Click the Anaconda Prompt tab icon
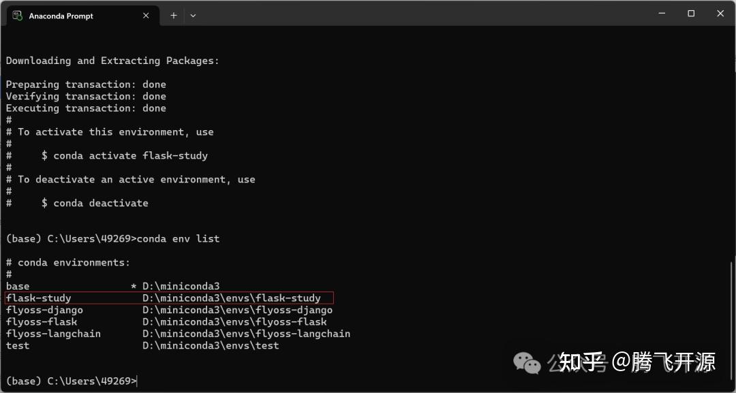 17,16
